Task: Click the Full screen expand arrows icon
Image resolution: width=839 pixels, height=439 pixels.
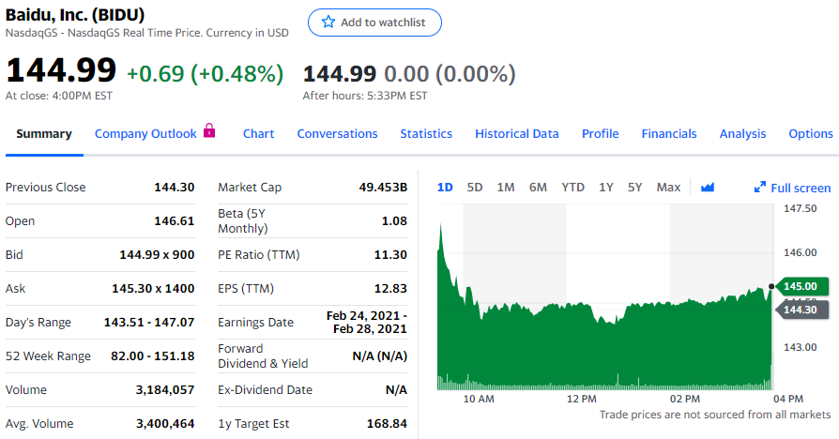Action: point(760,188)
